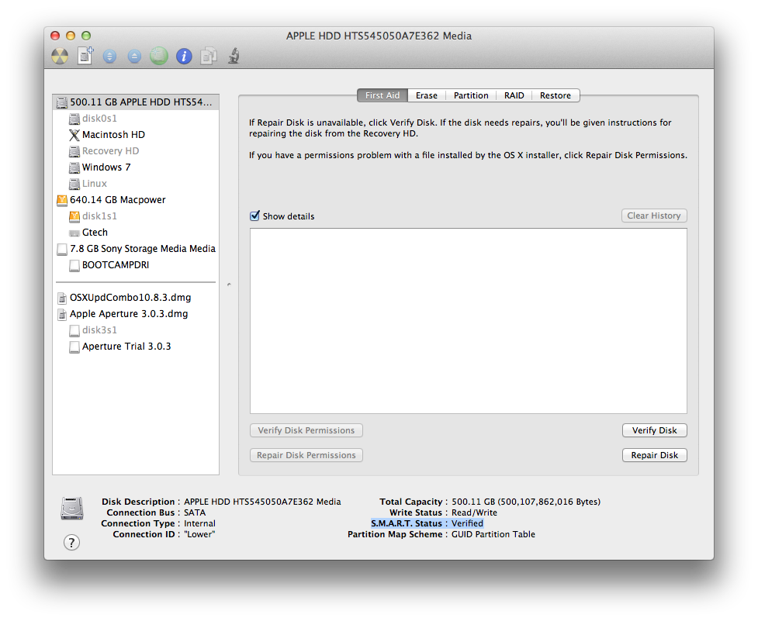The width and height of the screenshot is (758, 621).
Task: Open the Log microscope icon
Action: 234,56
